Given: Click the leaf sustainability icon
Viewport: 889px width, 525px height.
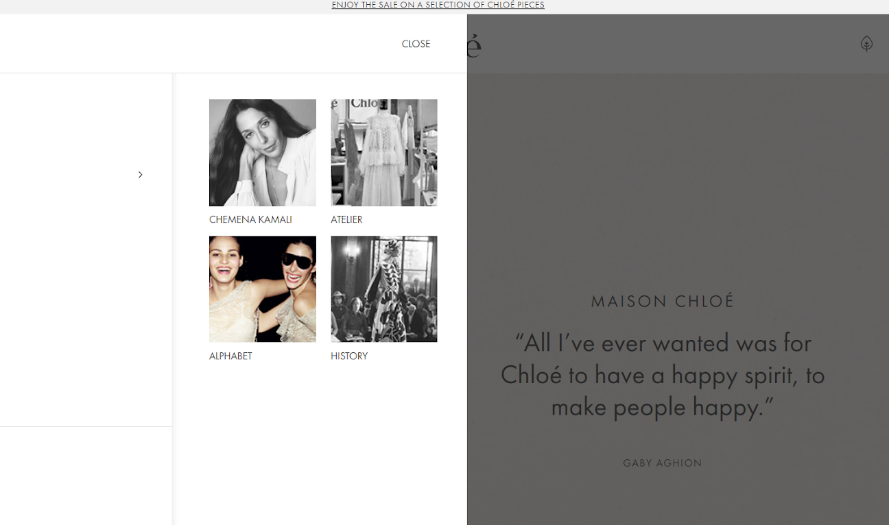Looking at the screenshot, I should [866, 44].
